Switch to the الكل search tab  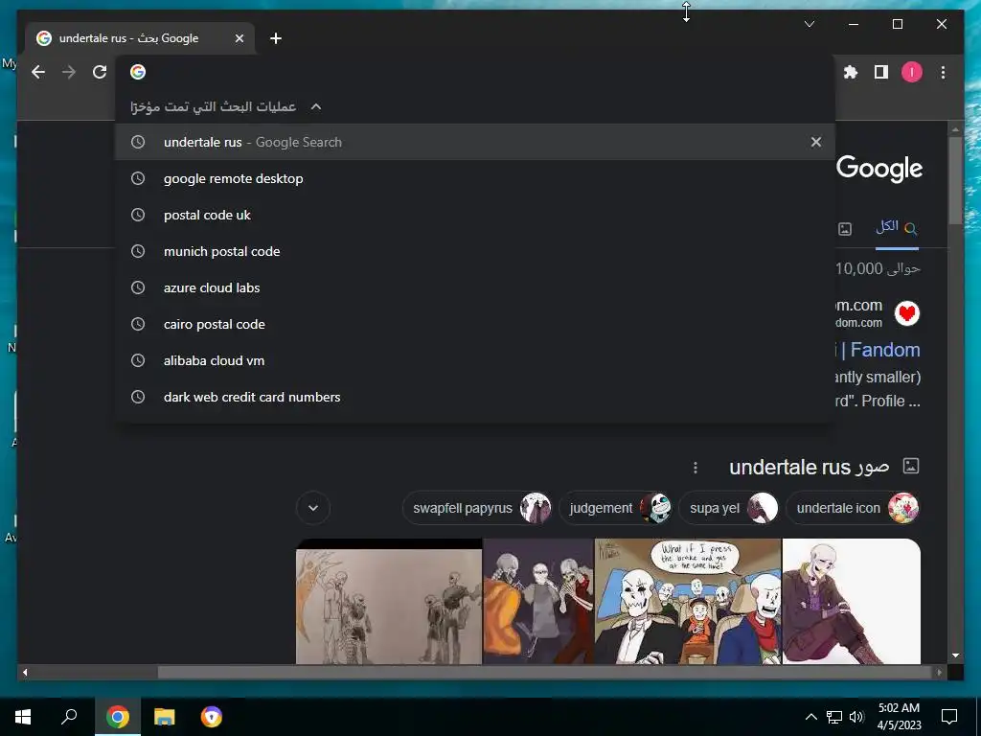pos(897,227)
